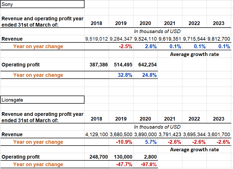Screen dimensions: 233x169
Task: Click Sony revenue value 9,524,110
Action: point(145,39)
